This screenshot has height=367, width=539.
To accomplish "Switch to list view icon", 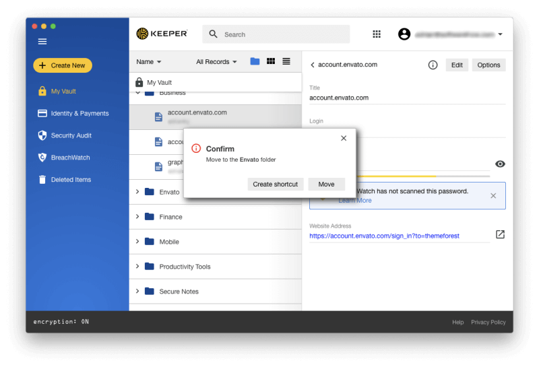I will (x=286, y=61).
